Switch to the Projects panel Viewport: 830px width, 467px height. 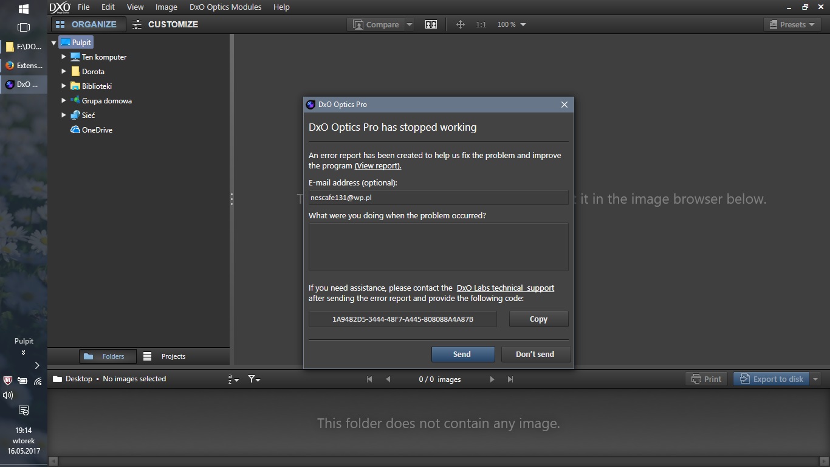165,356
